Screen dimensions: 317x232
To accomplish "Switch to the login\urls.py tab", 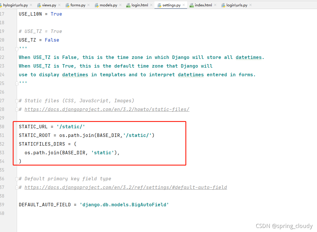I will [237, 5].
